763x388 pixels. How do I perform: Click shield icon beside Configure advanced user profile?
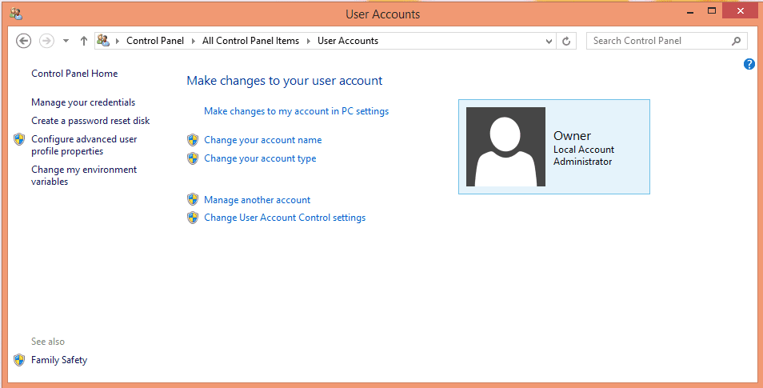point(19,139)
